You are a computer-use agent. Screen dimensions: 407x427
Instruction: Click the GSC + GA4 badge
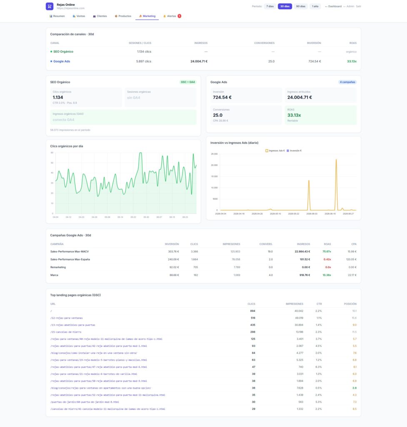[x=188, y=82]
